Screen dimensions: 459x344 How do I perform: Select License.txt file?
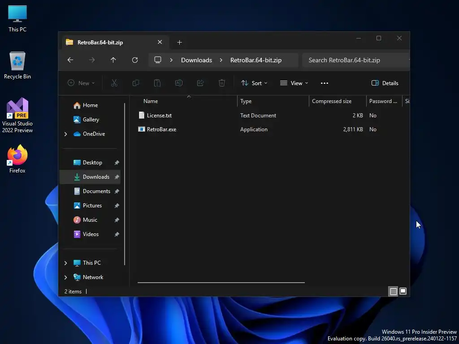pyautogui.click(x=159, y=115)
